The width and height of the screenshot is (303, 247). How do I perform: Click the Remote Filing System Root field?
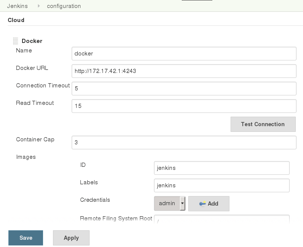(222, 219)
